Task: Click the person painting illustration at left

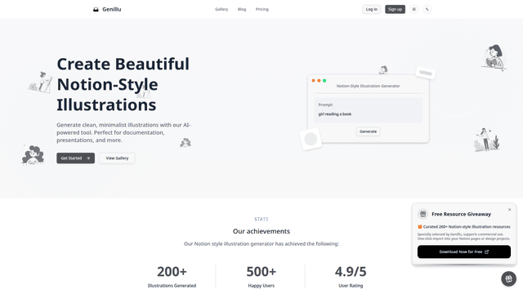Action: 41,82
